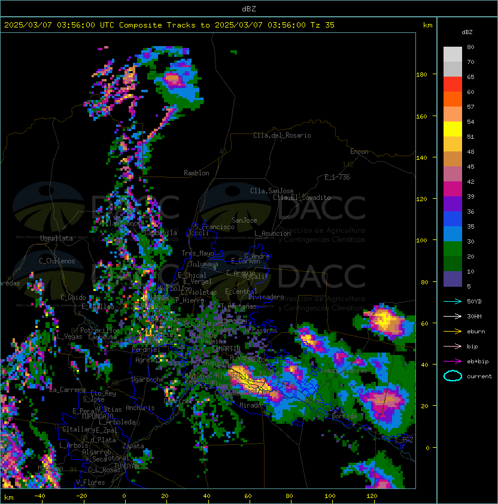The height and width of the screenshot is (504, 498).
Task: Click the magenta storm cell near the 180 km mark
Action: 174,80
